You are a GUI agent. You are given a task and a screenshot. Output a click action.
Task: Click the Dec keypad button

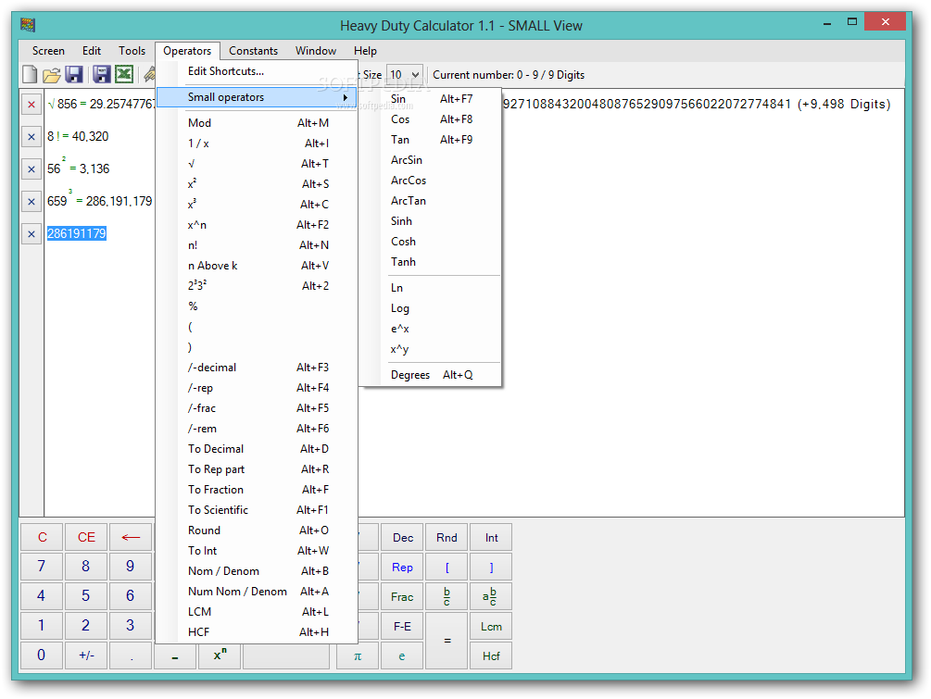click(403, 538)
